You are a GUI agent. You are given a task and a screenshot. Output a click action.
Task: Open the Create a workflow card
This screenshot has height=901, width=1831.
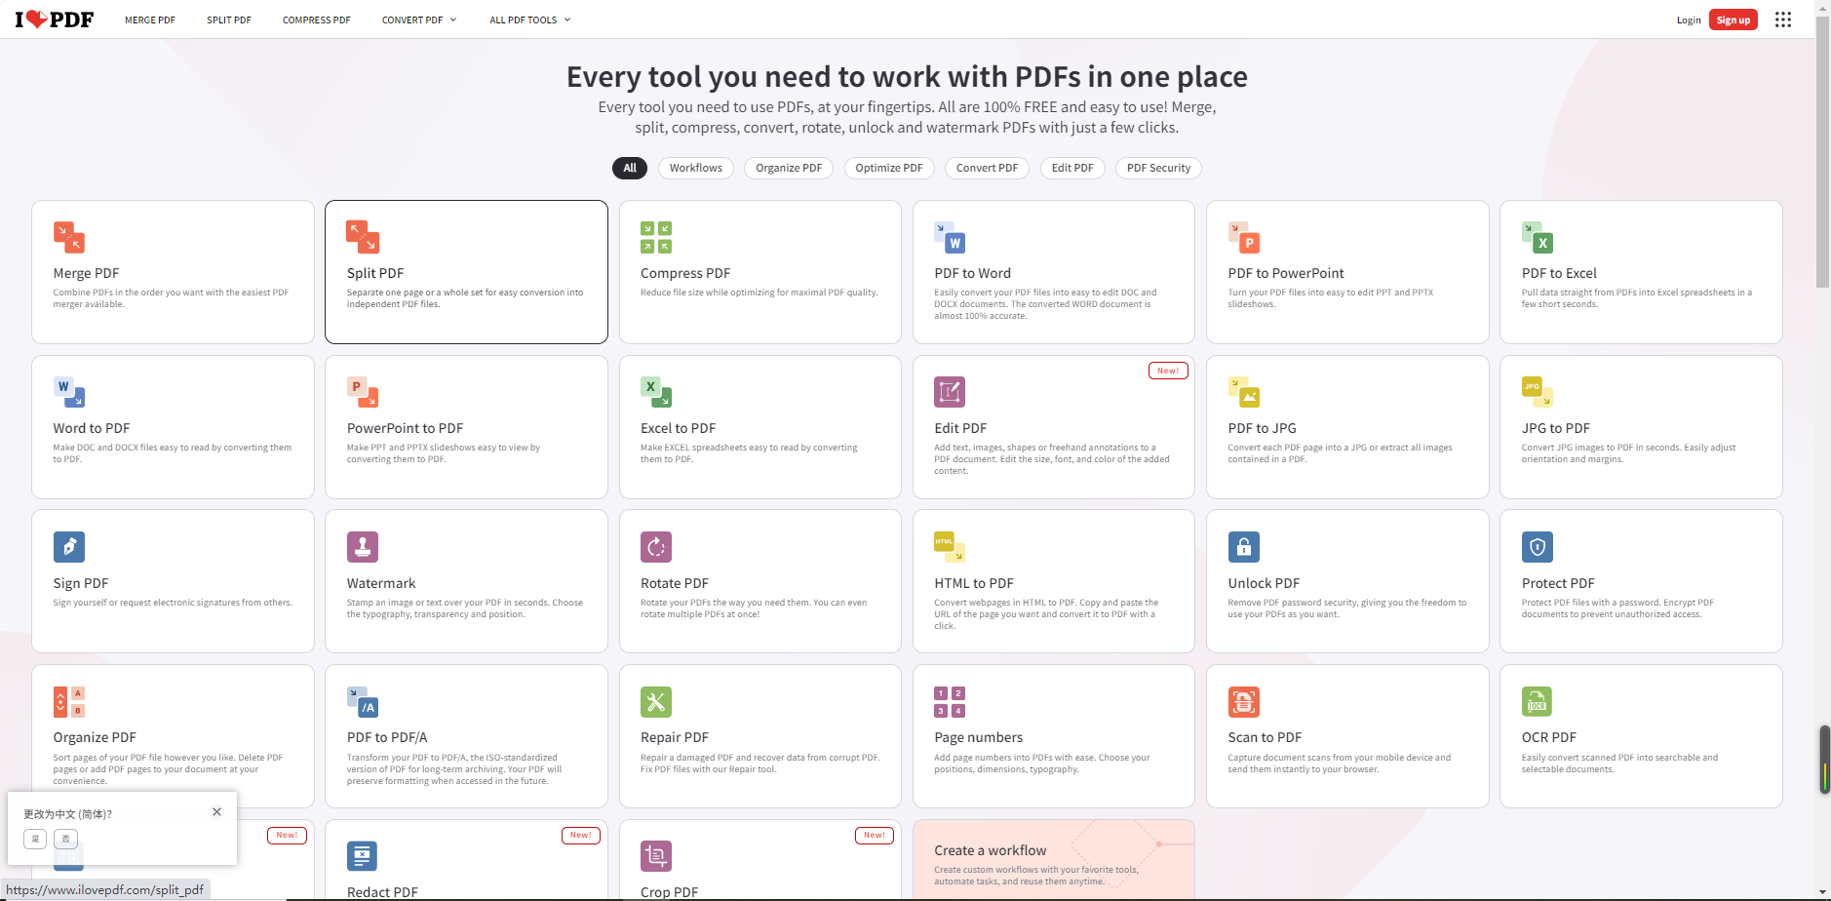pyautogui.click(x=1054, y=859)
